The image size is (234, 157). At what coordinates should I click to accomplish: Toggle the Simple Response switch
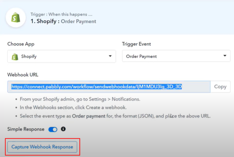coord(53,129)
